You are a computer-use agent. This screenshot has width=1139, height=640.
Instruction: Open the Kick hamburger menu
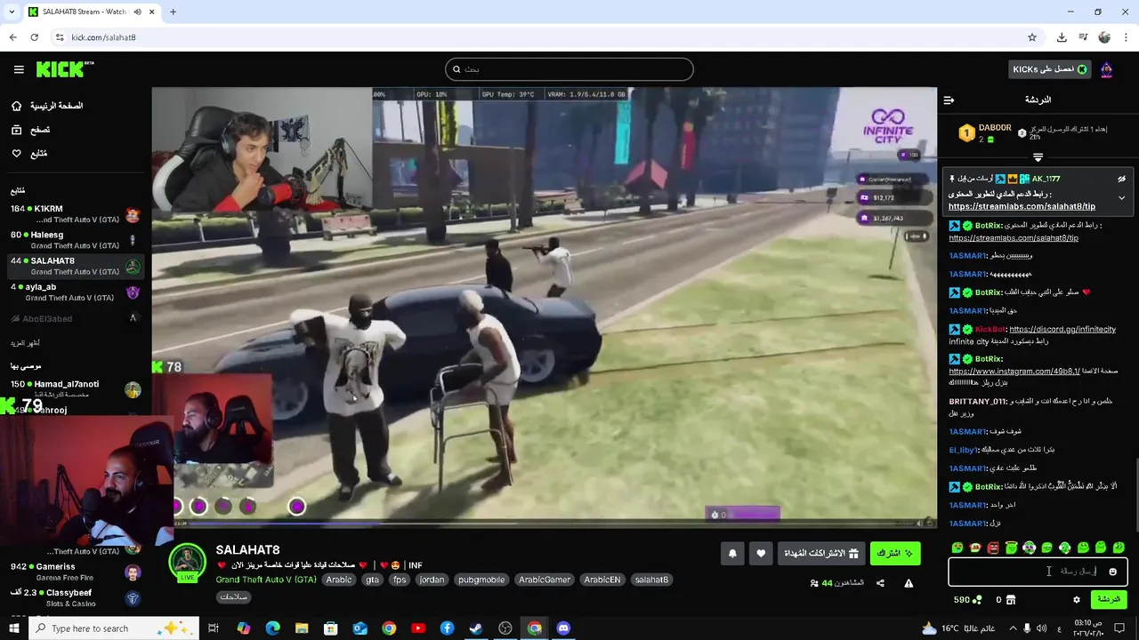(x=19, y=69)
